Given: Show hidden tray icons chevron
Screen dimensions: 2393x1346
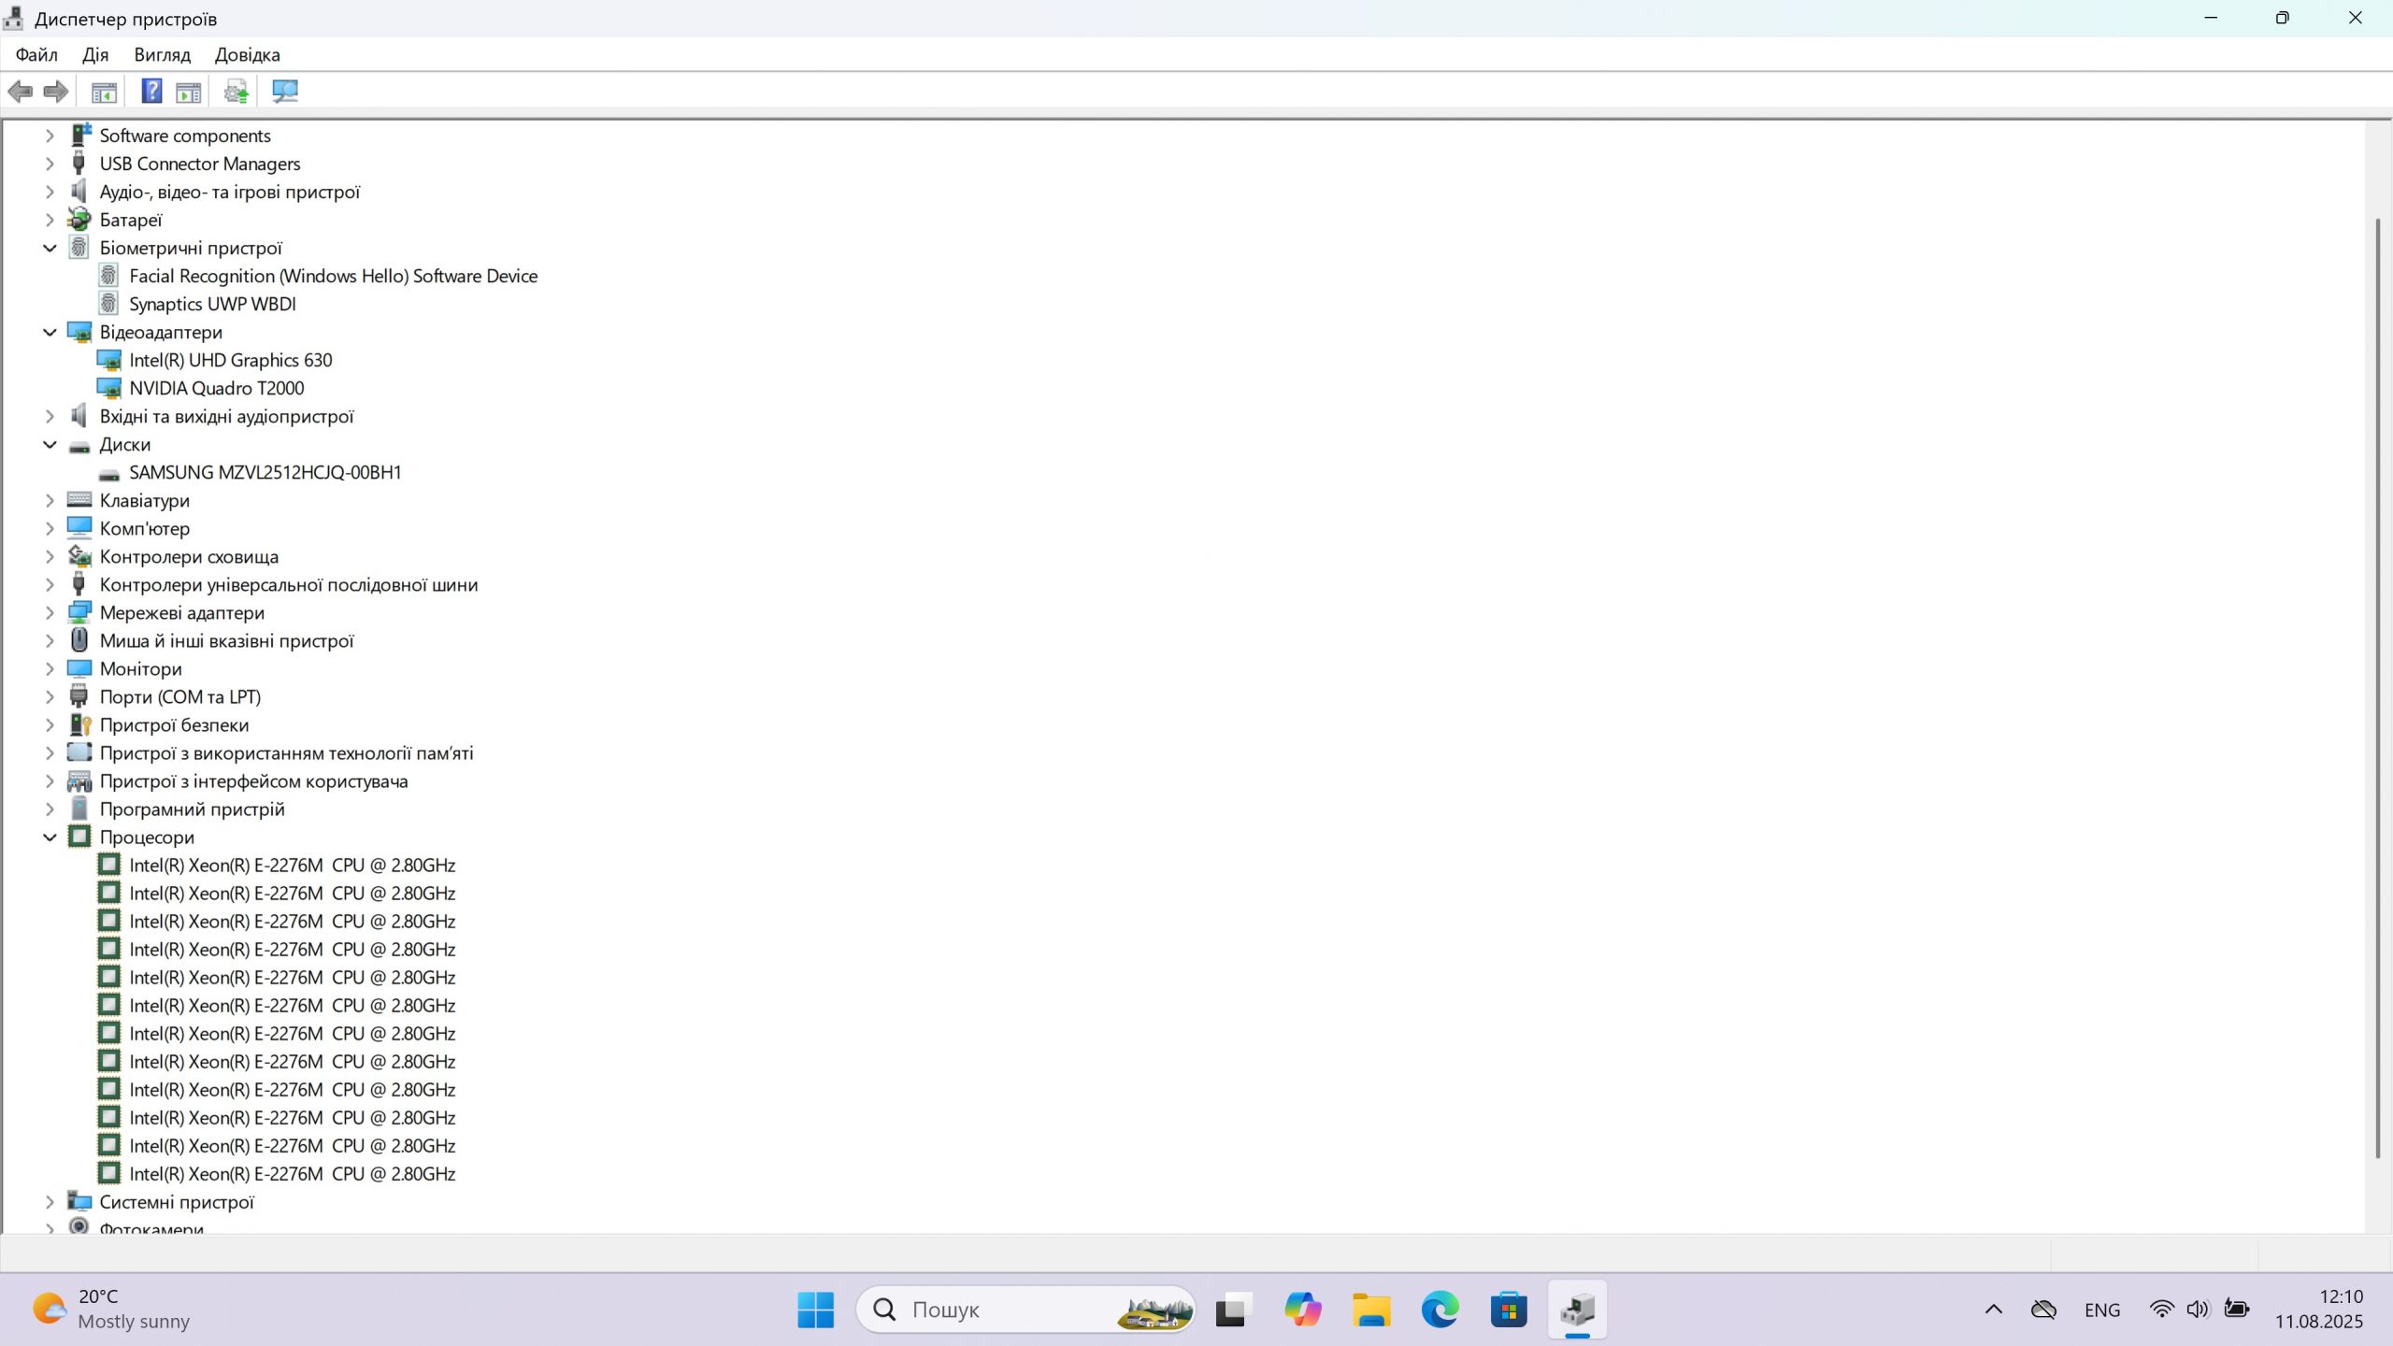Looking at the screenshot, I should pyautogui.click(x=1993, y=1309).
